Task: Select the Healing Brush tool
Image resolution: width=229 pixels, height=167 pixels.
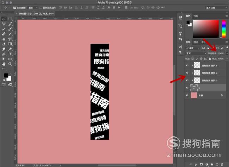Action: pos(4,34)
